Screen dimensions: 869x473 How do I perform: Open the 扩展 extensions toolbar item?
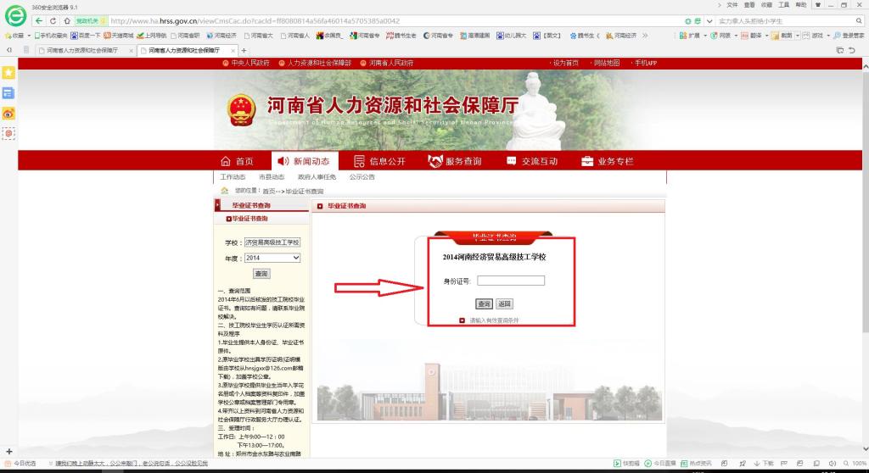pos(689,36)
